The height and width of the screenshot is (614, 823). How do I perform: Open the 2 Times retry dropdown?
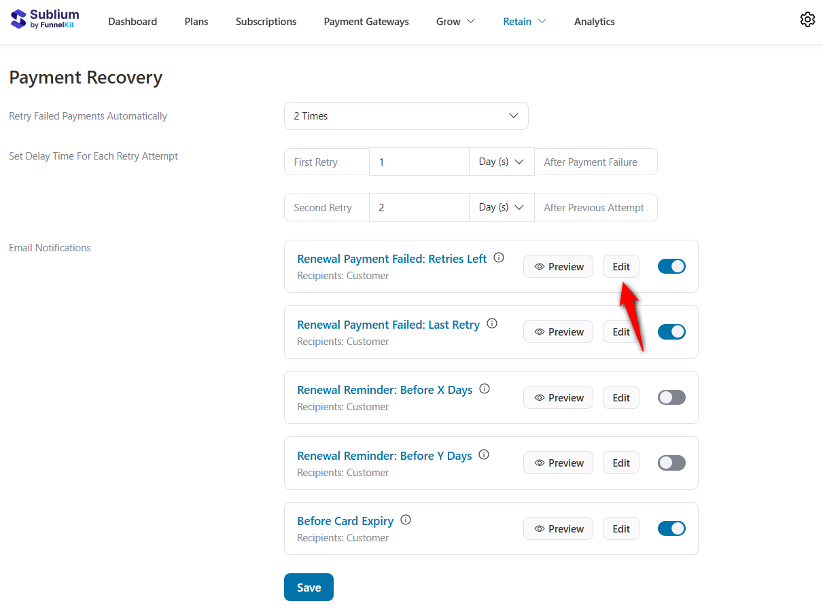(x=406, y=115)
